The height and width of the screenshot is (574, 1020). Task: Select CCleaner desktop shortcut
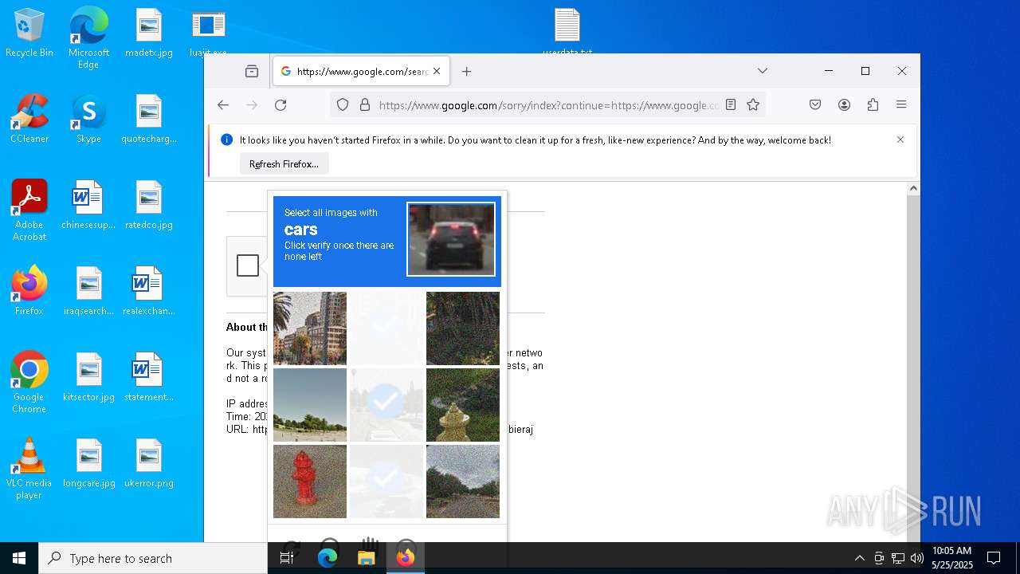(x=29, y=120)
